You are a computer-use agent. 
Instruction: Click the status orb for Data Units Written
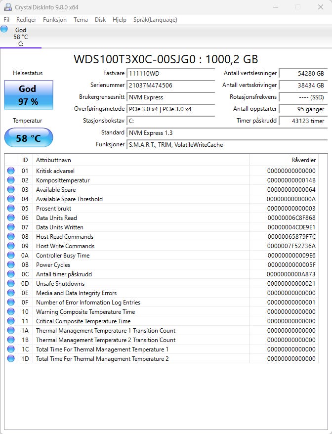point(11,227)
